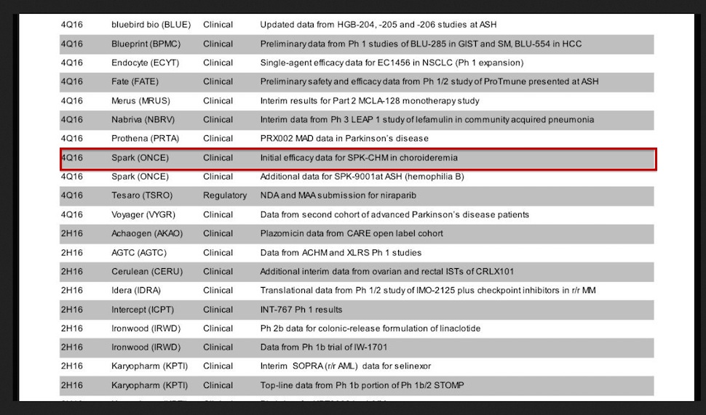Click the Regulatory label in the Tesaro row
The width and height of the screenshot is (706, 415).
pyautogui.click(x=225, y=196)
